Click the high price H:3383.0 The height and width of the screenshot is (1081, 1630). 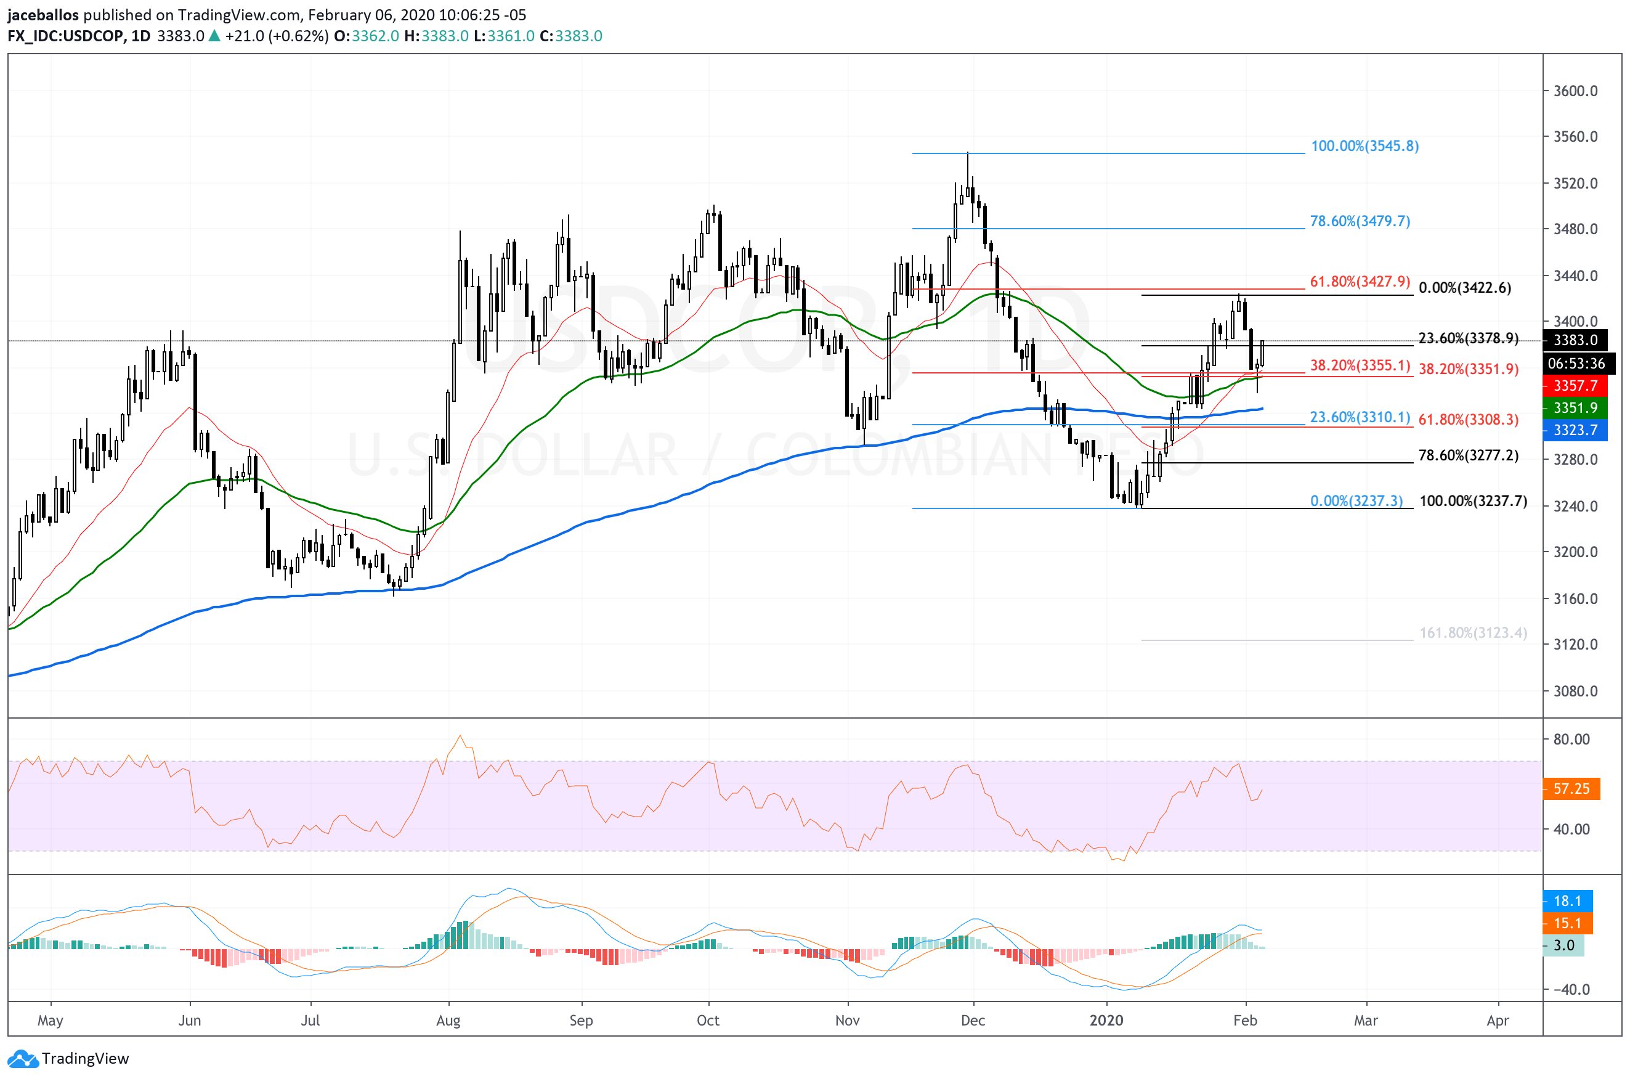436,36
